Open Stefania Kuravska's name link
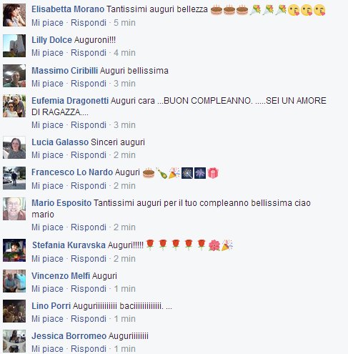The width and height of the screenshot is (348, 354). 69,245
